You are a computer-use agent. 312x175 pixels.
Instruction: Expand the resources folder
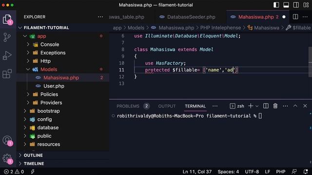[x=63, y=144]
